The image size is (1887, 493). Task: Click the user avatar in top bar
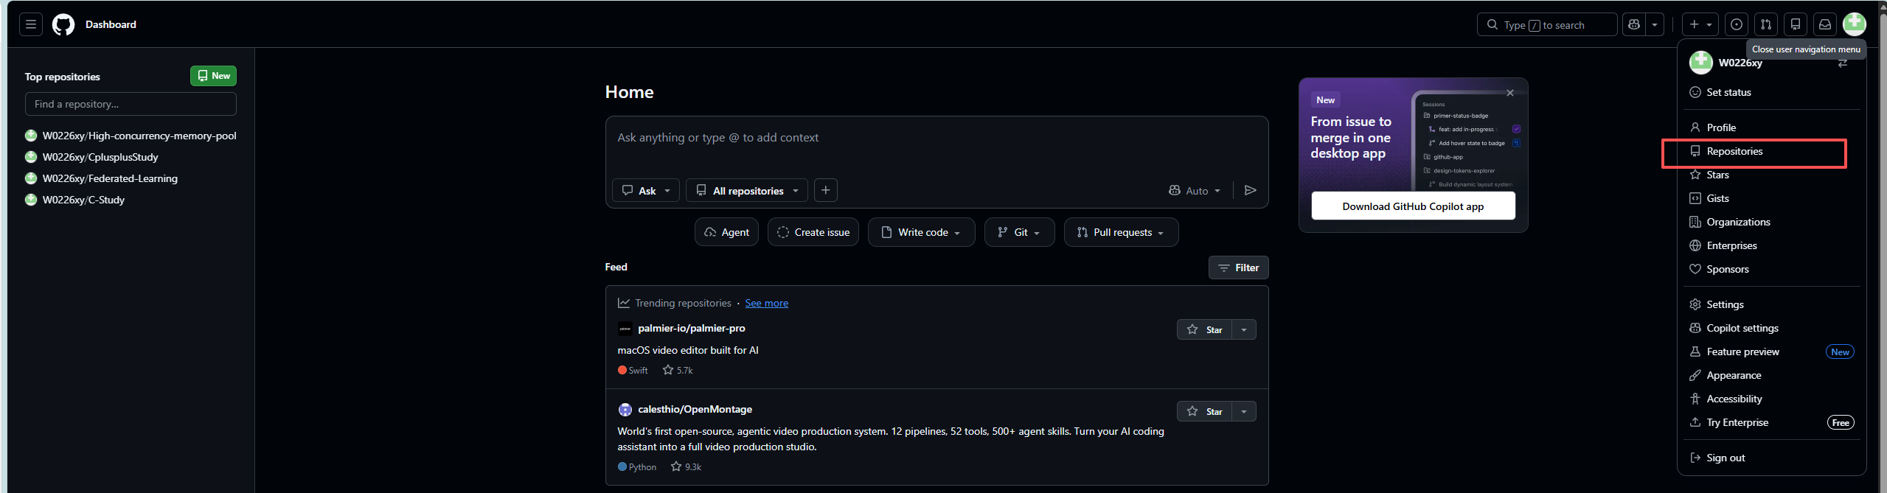pos(1855,24)
